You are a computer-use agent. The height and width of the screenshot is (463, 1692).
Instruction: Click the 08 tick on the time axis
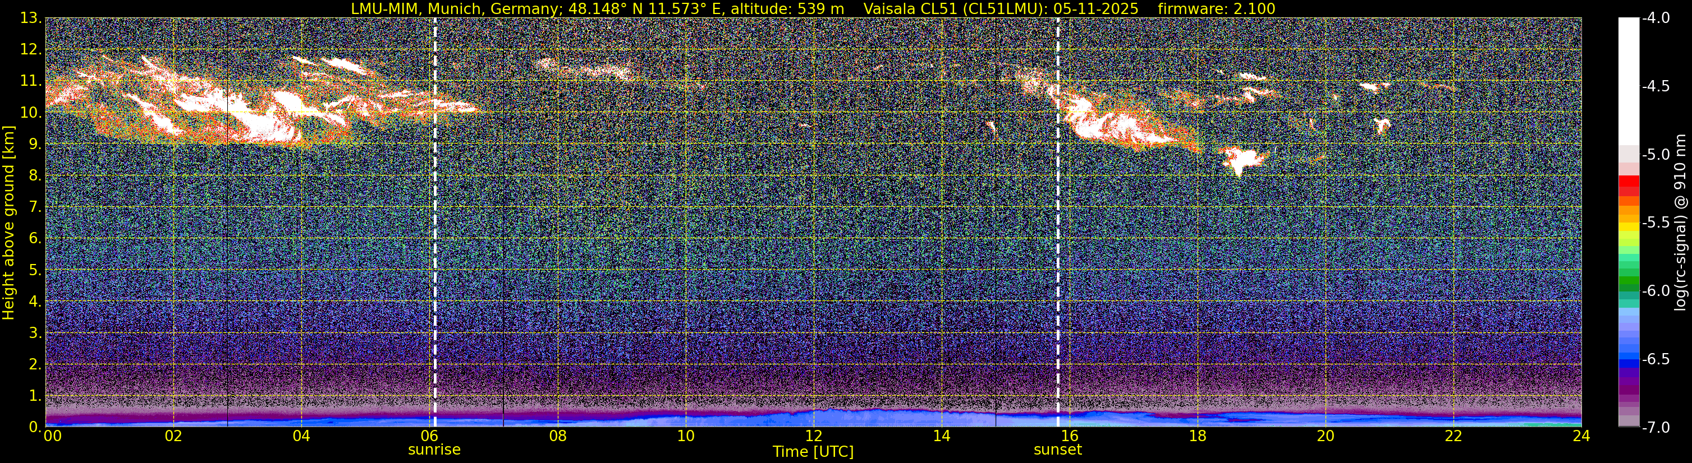(x=558, y=436)
